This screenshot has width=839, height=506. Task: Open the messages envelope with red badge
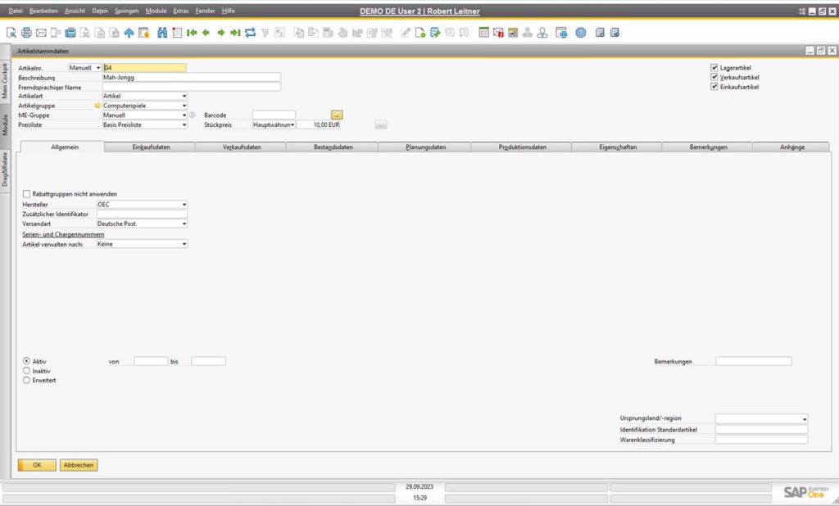(498, 33)
